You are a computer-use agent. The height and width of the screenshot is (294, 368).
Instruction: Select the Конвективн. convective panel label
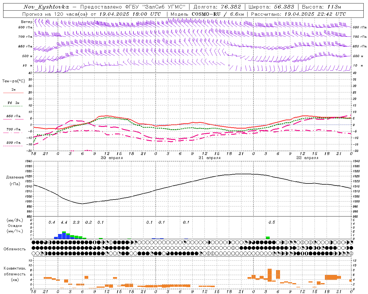(x=15, y=268)
